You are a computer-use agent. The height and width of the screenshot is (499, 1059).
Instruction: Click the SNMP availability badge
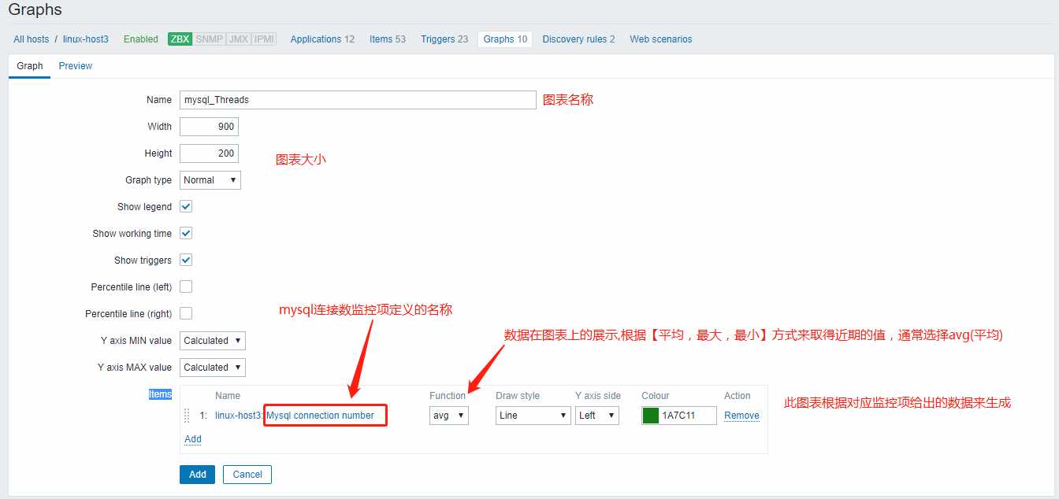209,39
